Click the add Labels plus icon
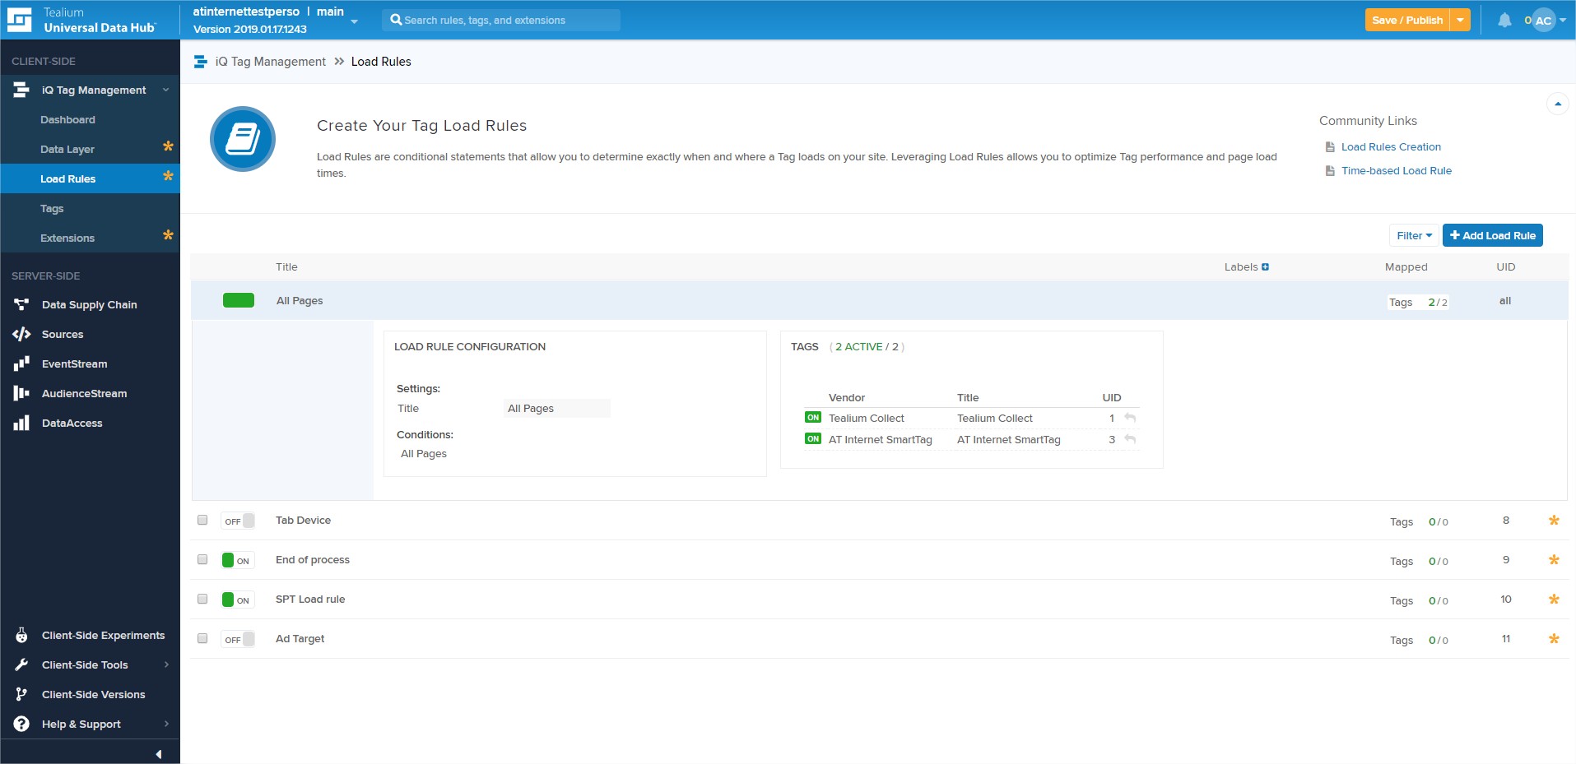 pos(1265,267)
